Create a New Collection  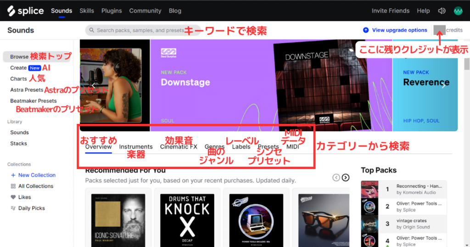tap(37, 175)
